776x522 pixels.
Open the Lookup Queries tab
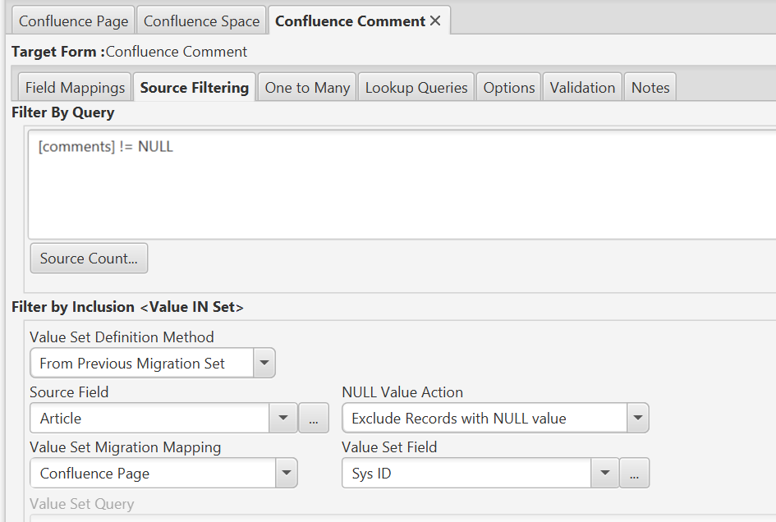[416, 88]
